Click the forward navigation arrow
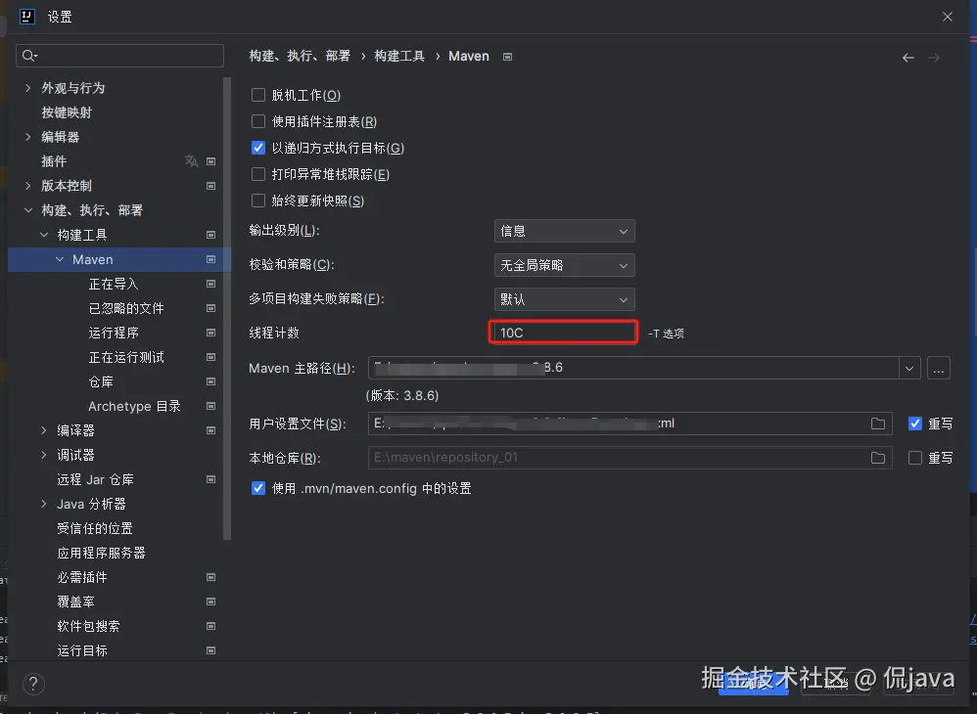Image resolution: width=977 pixels, height=714 pixels. [x=933, y=58]
